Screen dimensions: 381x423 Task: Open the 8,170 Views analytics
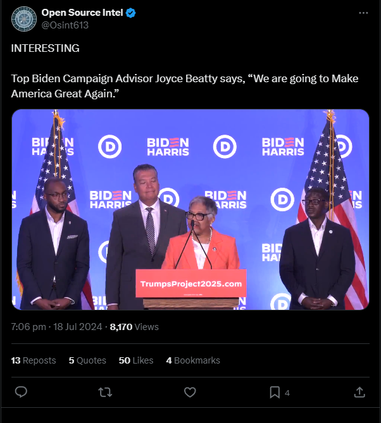tap(134, 327)
